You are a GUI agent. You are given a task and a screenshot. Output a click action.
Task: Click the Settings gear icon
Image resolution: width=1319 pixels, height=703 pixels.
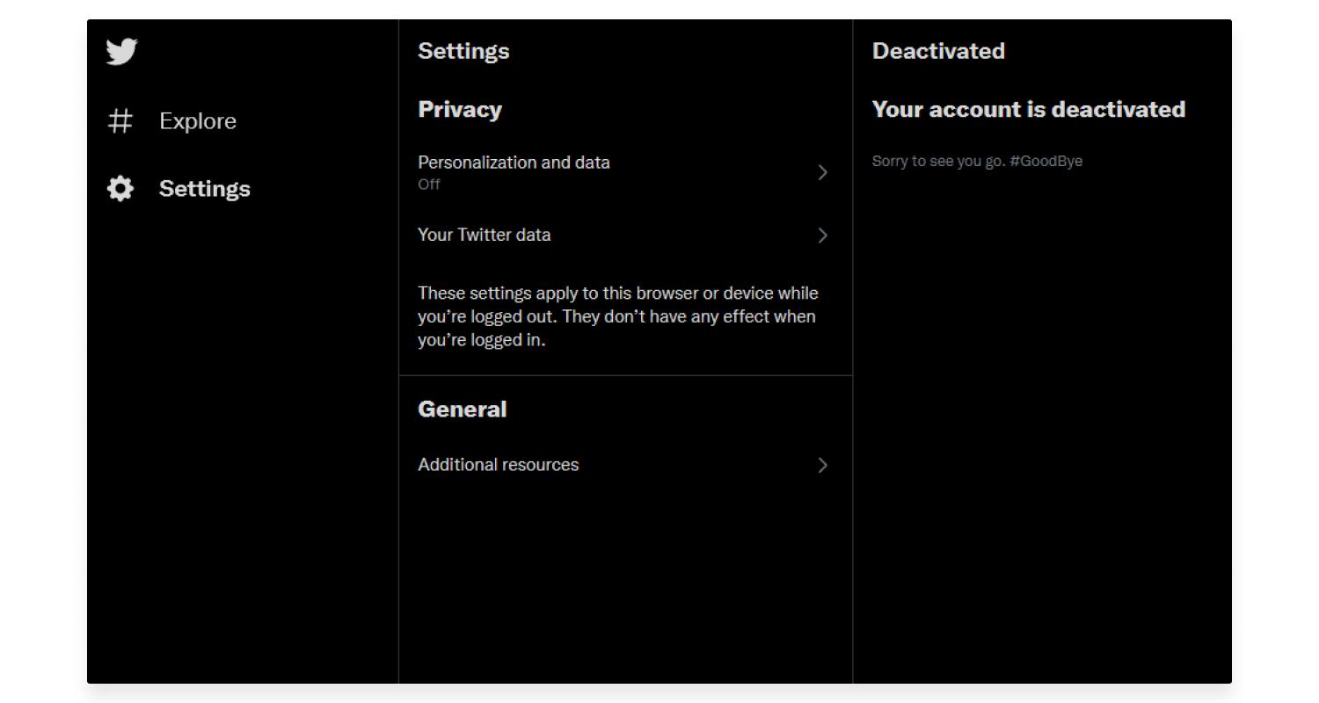pyautogui.click(x=120, y=189)
